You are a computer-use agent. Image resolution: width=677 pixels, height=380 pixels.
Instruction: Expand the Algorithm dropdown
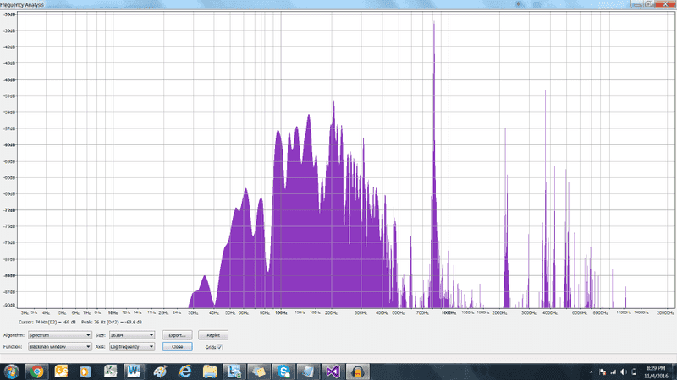click(x=58, y=335)
